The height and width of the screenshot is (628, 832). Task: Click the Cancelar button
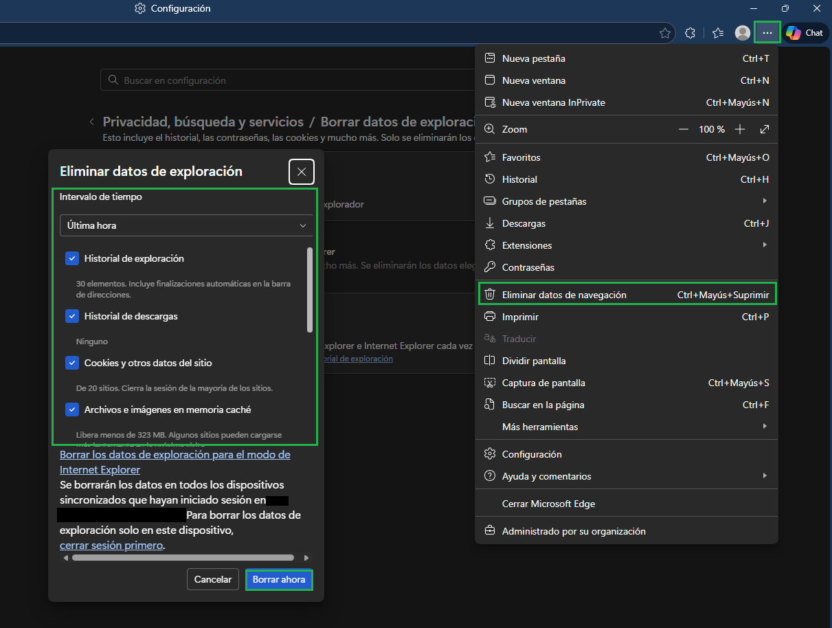(213, 579)
